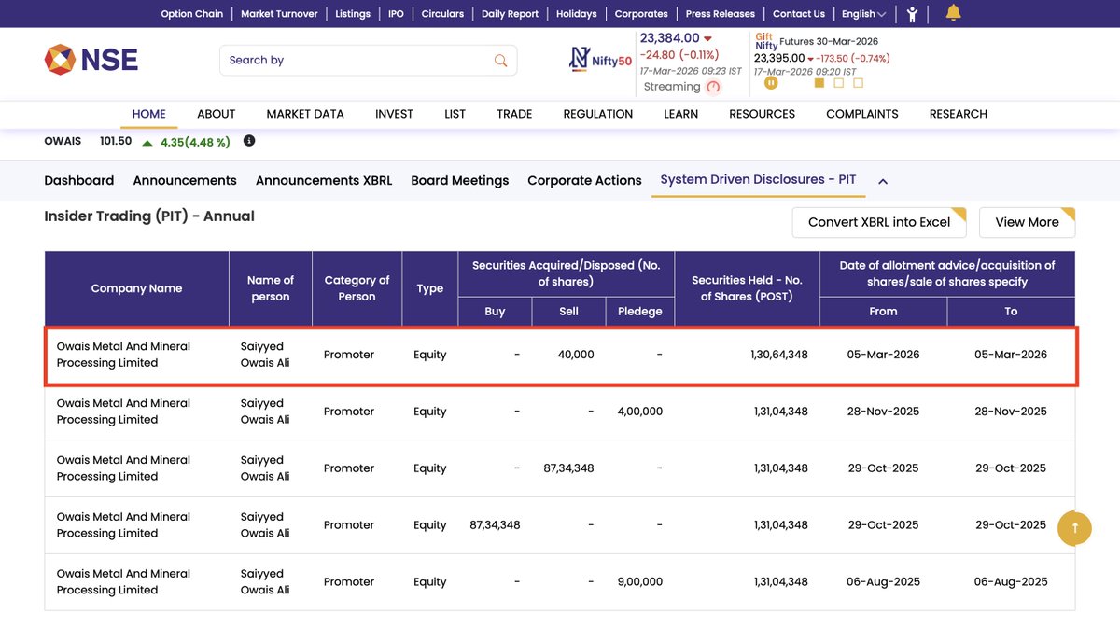1120x628 pixels.
Task: Open the Press Releases link
Action: tap(721, 14)
